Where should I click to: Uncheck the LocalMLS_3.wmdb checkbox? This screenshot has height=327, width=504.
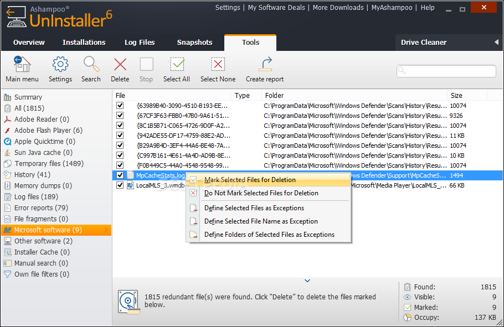pos(120,185)
